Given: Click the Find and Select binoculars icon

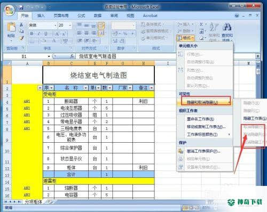Looking at the screenshot, I should (x=227, y=27).
